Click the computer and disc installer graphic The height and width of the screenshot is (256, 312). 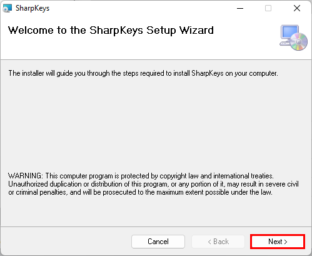pos(293,38)
